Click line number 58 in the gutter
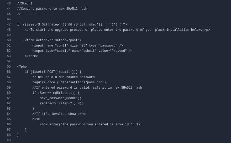Image resolution: width=231 pixels, height=143 pixels. [9, 83]
